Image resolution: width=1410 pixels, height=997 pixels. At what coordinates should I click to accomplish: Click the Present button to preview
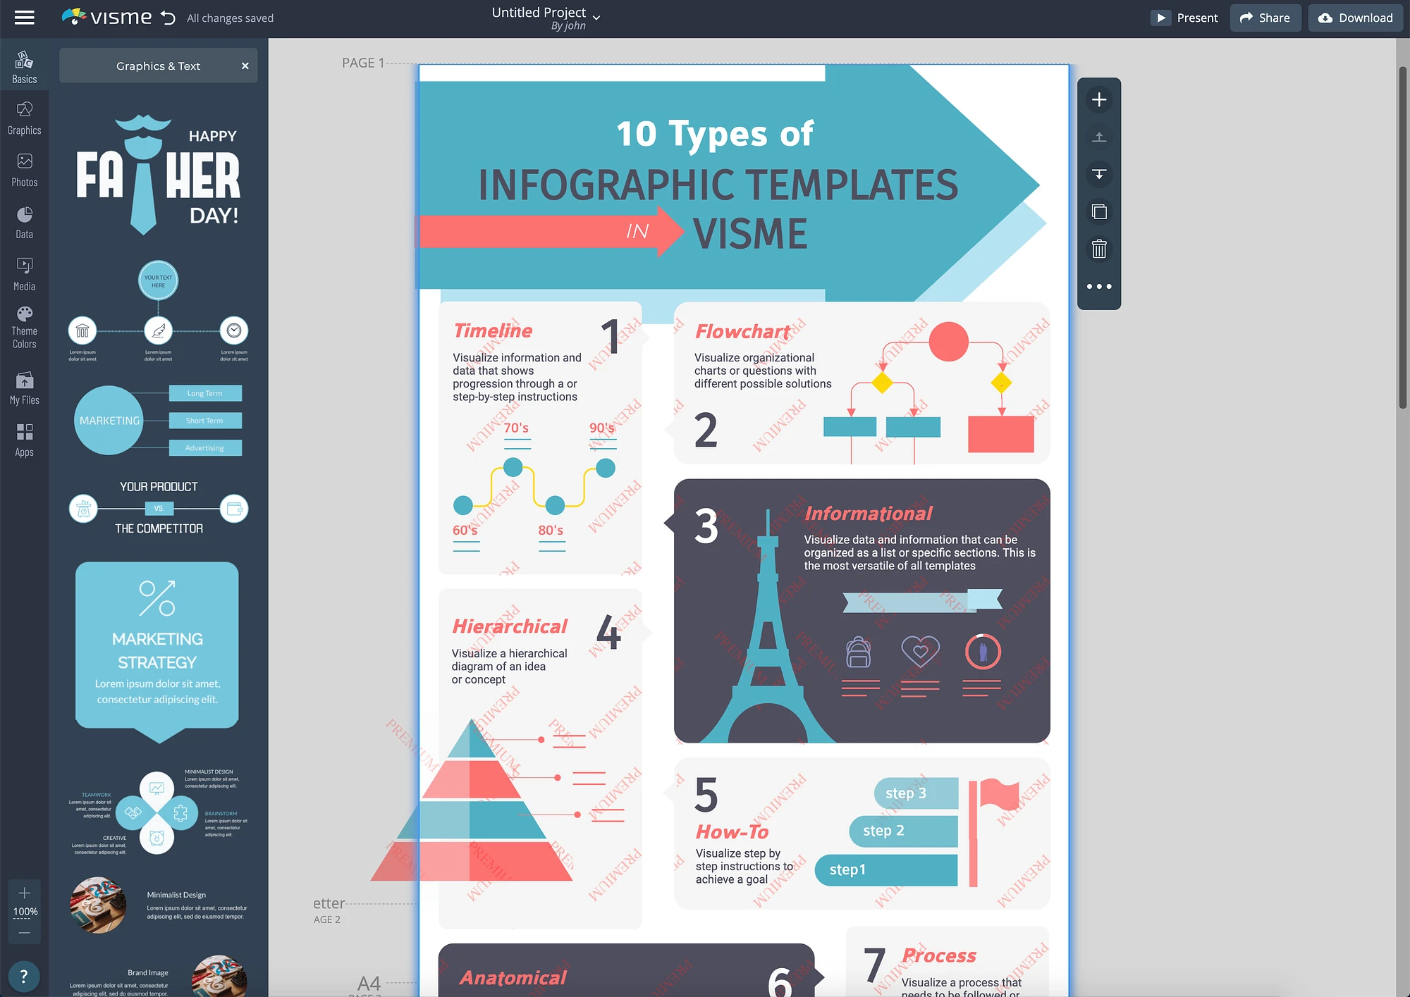click(x=1183, y=18)
